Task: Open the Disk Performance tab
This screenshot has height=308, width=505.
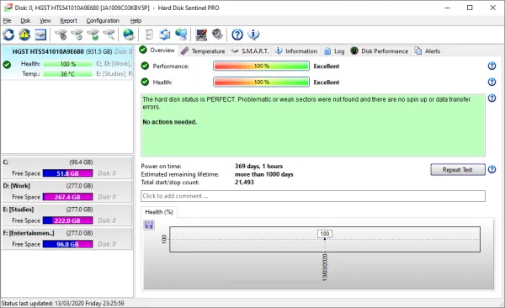Action: (380, 50)
